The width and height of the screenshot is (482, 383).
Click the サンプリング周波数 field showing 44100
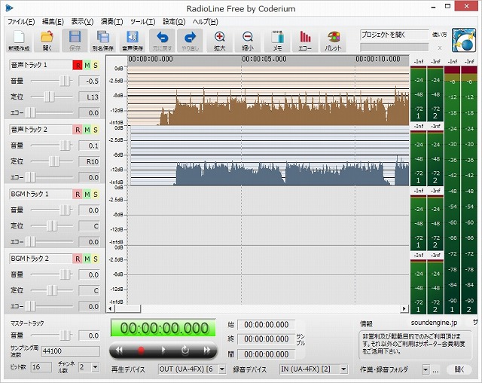click(70, 351)
